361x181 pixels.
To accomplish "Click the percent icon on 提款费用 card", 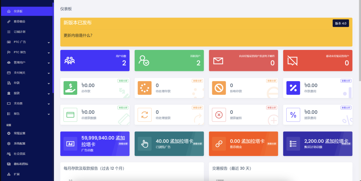I will pyautogui.click(x=293, y=115).
